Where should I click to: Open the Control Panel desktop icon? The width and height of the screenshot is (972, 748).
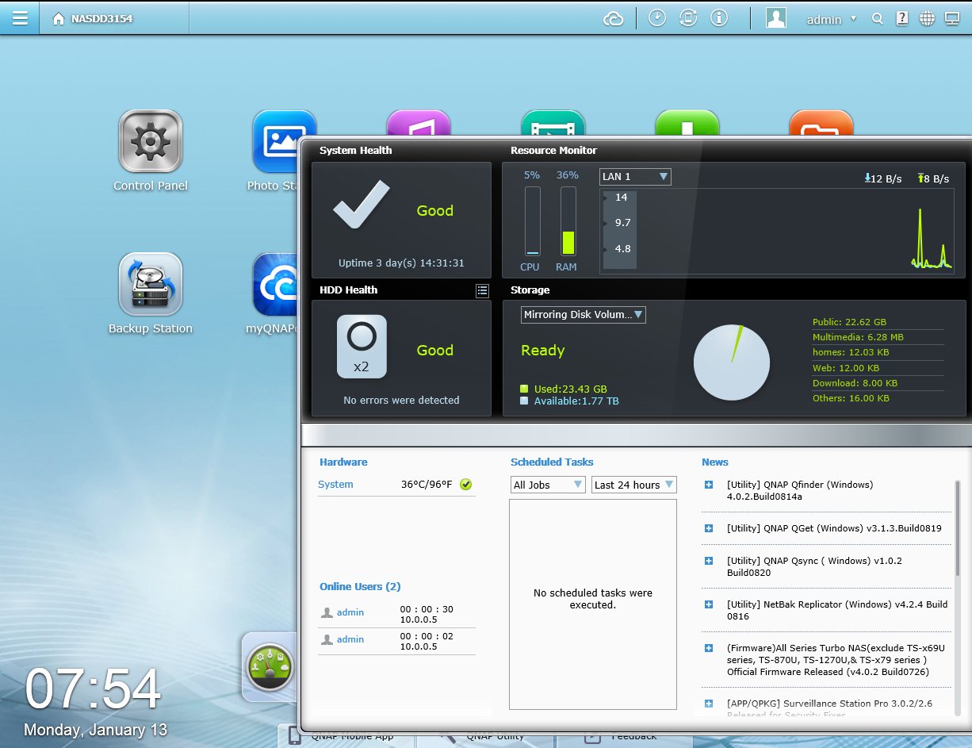point(151,141)
